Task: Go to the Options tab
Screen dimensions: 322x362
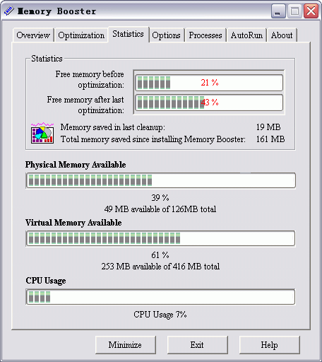Action: 166,35
